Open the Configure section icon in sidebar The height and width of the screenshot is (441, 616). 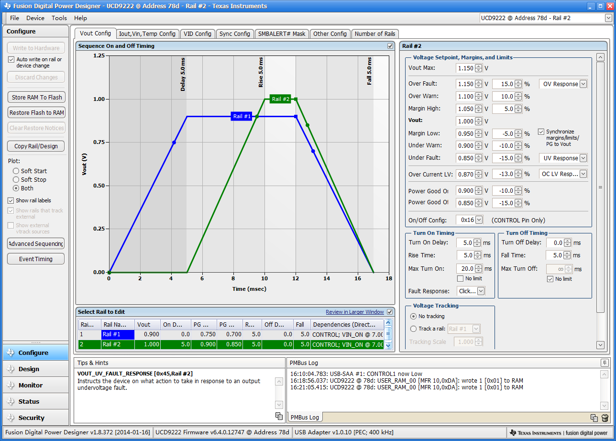[11, 353]
